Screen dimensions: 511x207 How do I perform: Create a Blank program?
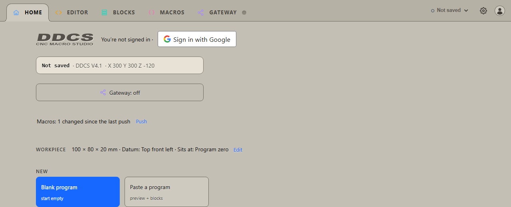[78, 192]
